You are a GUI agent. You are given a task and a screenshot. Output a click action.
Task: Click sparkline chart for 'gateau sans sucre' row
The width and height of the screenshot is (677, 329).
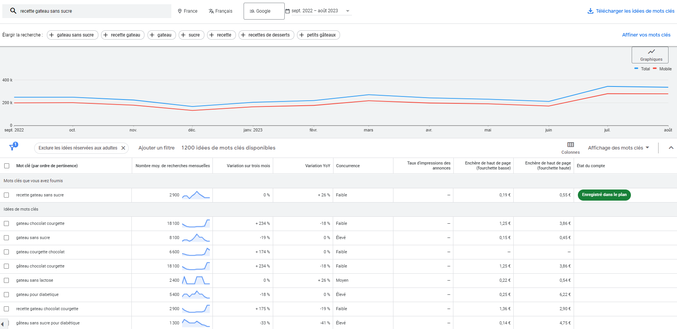(196, 238)
